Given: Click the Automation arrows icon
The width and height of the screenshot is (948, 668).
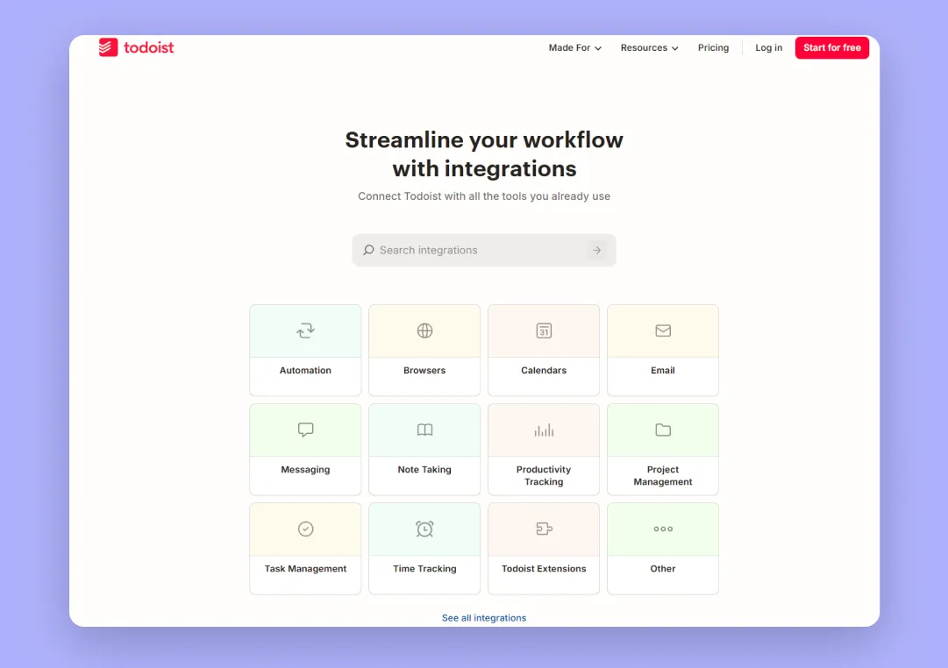Looking at the screenshot, I should tap(305, 330).
